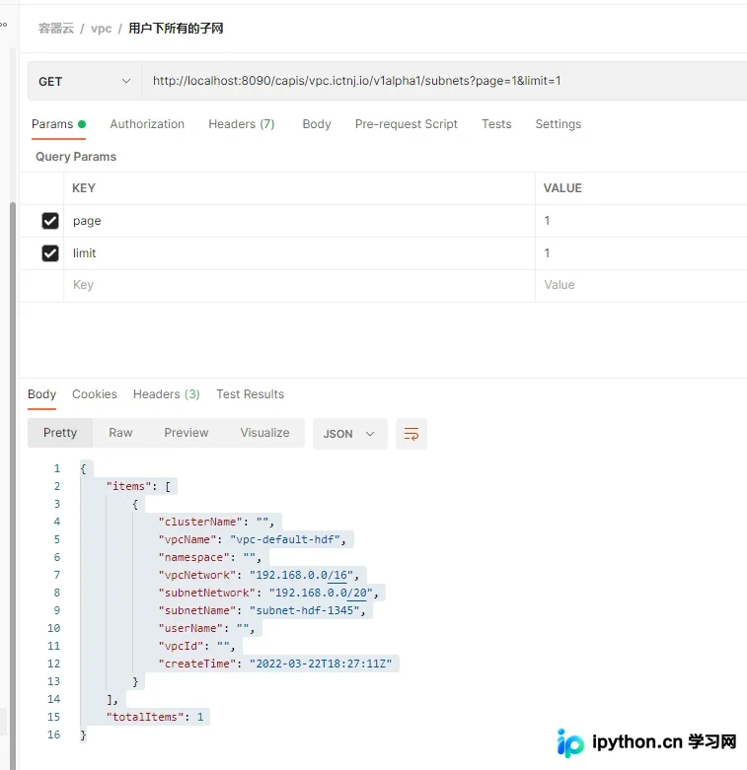The image size is (747, 770).
Task: Click the value cell for limit
Action: 640,253
